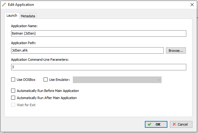Expand emulator list via chevron arrow
The height and width of the screenshot is (133, 198).
click(x=159, y=80)
